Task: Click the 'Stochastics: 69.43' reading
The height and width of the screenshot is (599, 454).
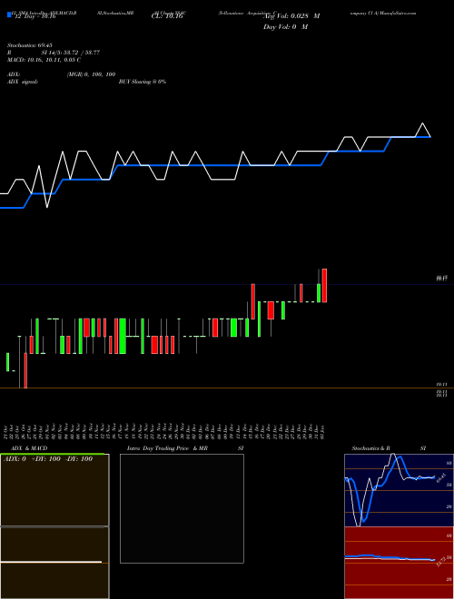Action: (x=30, y=45)
